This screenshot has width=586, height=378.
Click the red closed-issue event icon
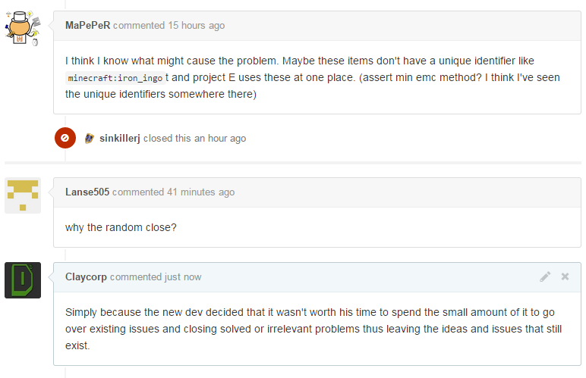(65, 138)
